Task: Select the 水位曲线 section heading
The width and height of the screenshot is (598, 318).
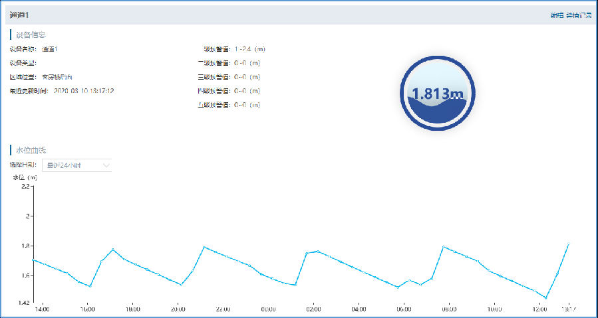Action: [31, 150]
